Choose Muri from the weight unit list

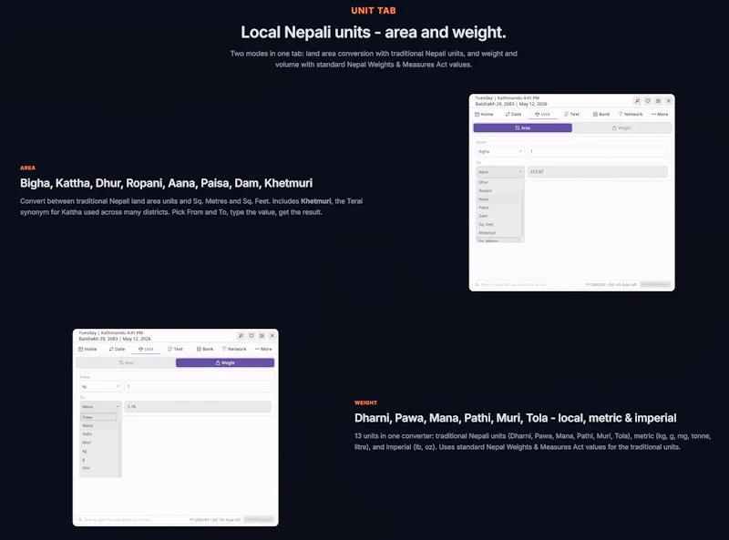click(x=98, y=442)
